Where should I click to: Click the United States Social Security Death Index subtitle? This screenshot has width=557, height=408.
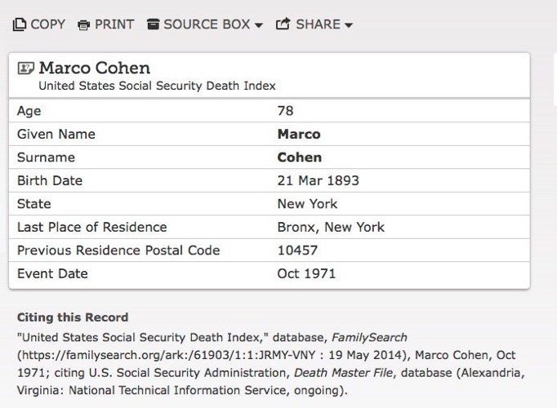tap(157, 86)
